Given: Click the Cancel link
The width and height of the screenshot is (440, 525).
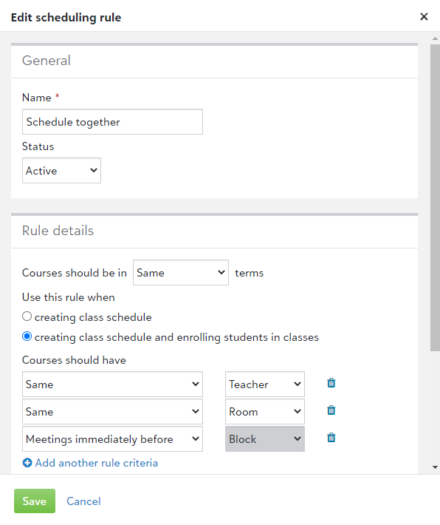Looking at the screenshot, I should click(83, 501).
